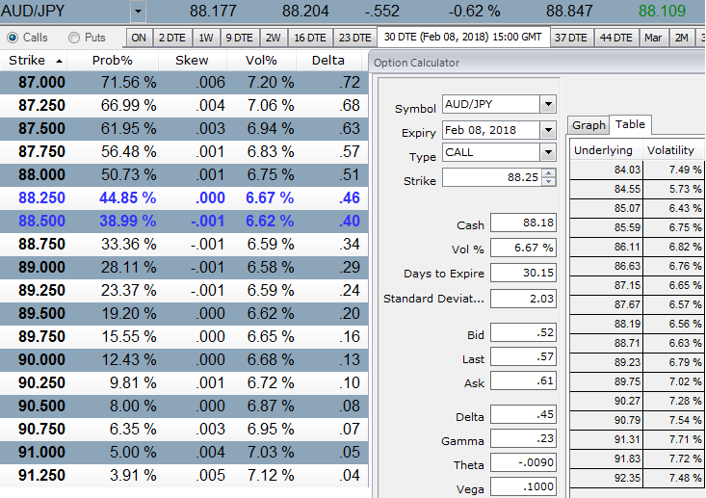Viewport: 706px width, 498px height.
Task: Select the 90.500 strike row
Action: [184, 406]
